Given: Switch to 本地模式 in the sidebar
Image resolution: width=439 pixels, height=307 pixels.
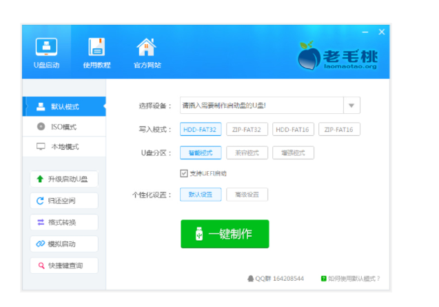Looking at the screenshot, I should coord(64,147).
